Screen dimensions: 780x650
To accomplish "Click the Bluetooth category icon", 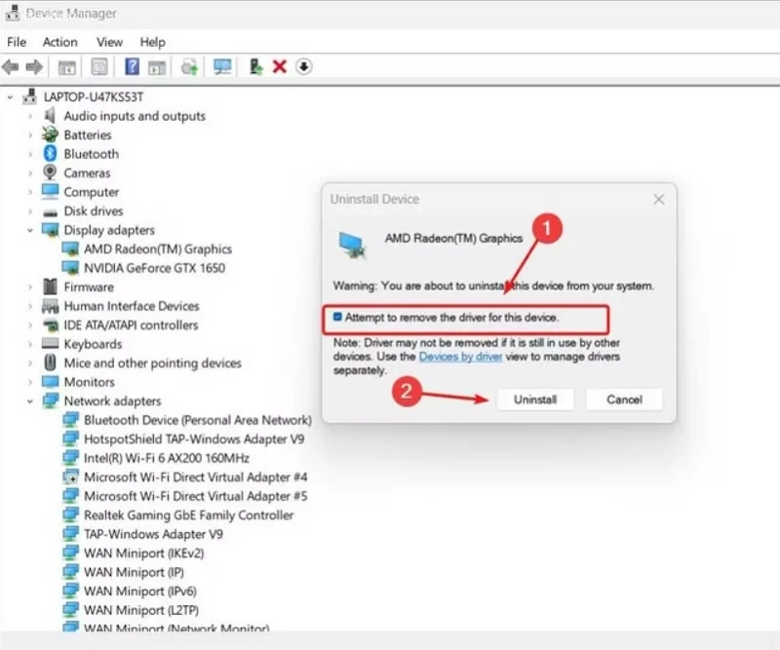I will coord(50,154).
